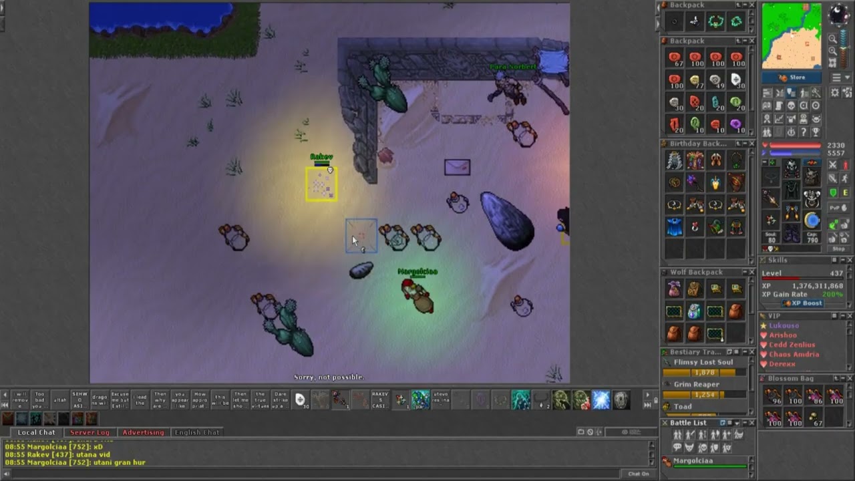Toggle the PvP mode button
Image resolution: width=855 pixels, height=481 pixels.
point(838,208)
